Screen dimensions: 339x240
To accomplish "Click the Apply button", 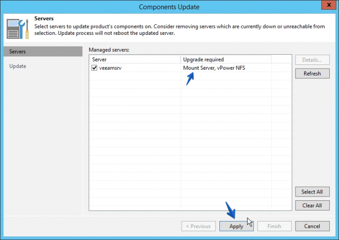I will click(236, 226).
